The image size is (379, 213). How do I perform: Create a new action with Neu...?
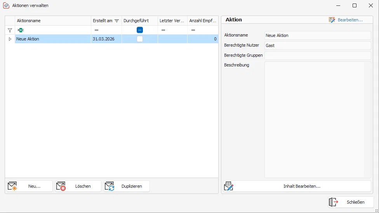(30, 186)
